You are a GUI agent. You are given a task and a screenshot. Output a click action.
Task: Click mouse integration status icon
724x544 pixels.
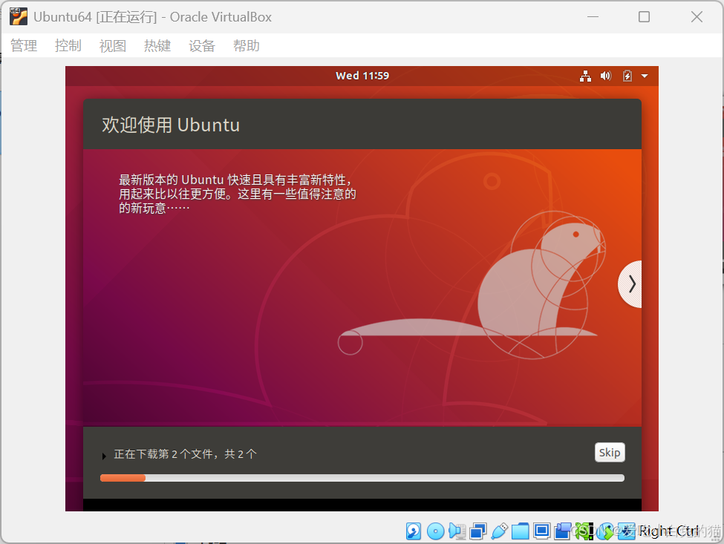tap(606, 531)
